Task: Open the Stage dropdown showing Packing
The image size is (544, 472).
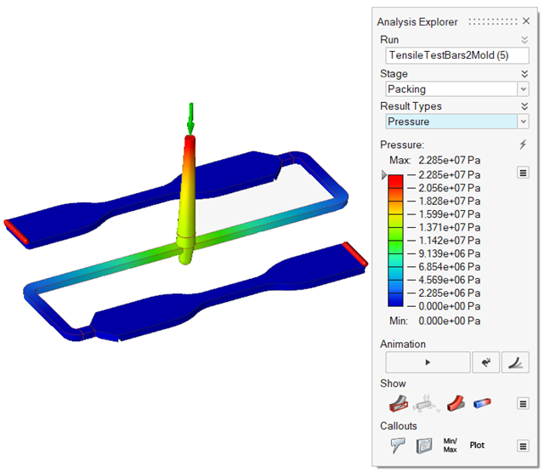Action: point(455,89)
